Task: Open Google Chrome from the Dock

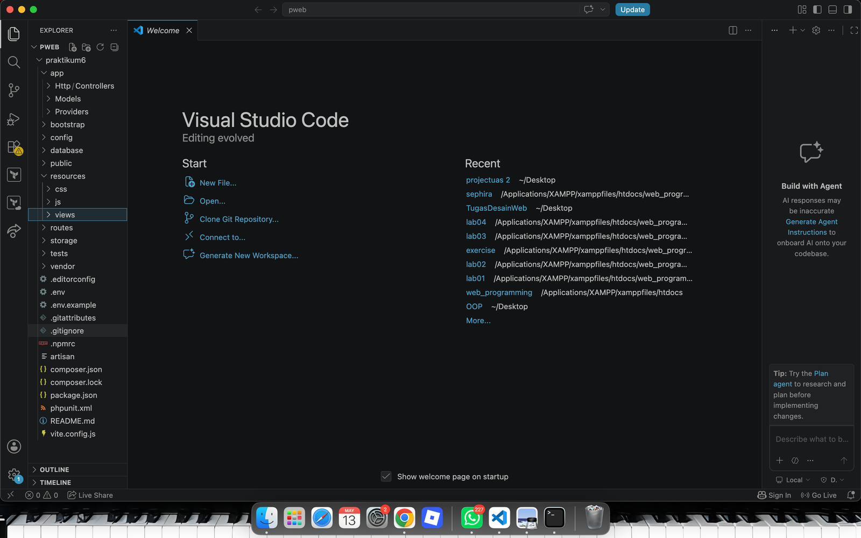Action: [404, 518]
